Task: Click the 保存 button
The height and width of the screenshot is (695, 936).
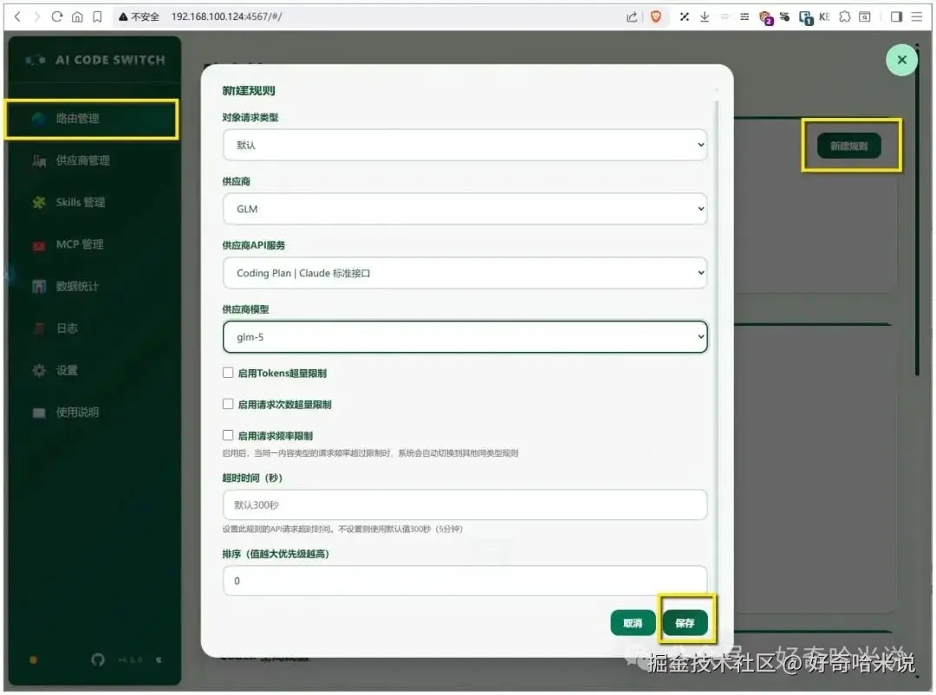Action: [x=685, y=623]
